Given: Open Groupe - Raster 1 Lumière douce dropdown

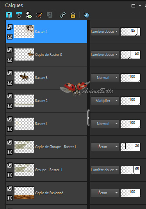Looking at the screenshot, I should point(105,170).
